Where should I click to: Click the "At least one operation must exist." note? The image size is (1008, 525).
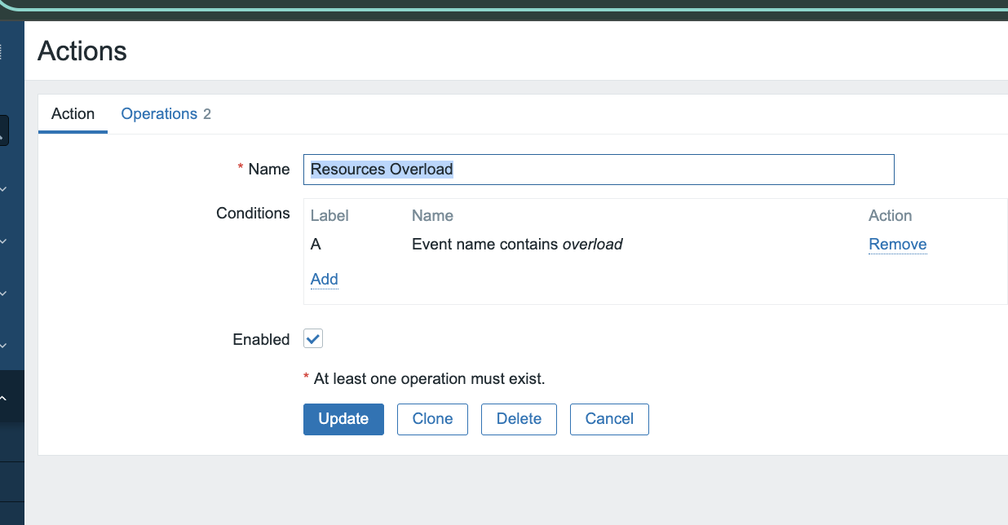click(429, 379)
